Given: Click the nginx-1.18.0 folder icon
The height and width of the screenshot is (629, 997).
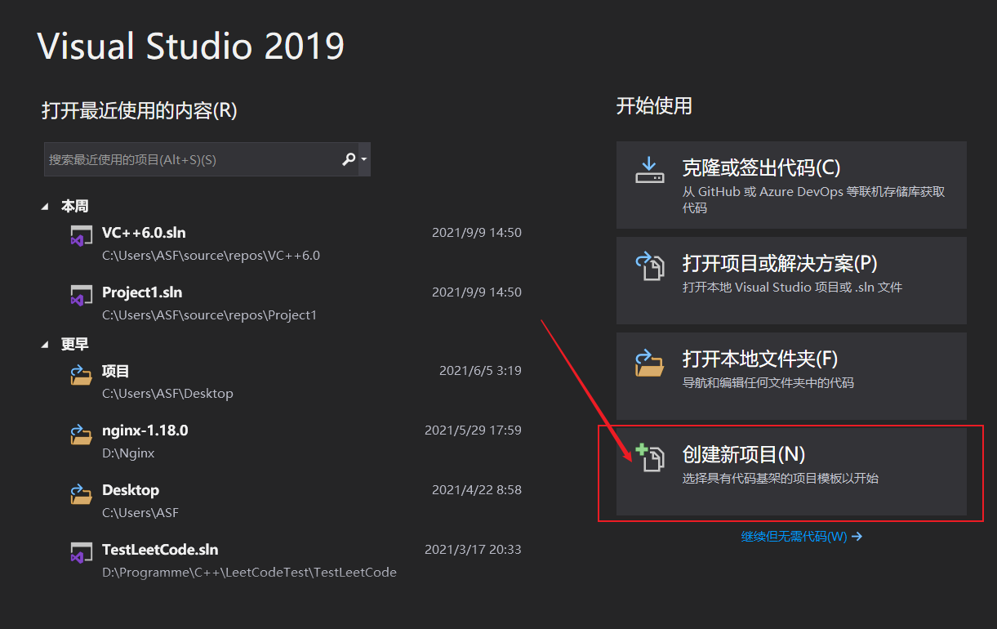Looking at the screenshot, I should pyautogui.click(x=80, y=434).
